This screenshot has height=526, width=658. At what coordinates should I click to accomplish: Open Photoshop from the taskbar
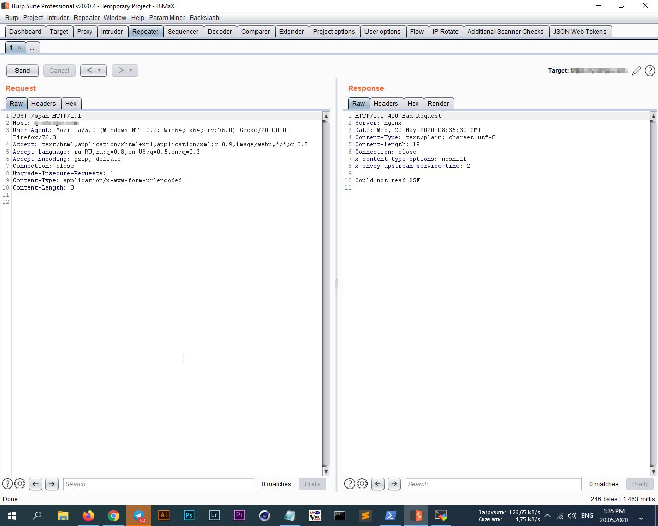pyautogui.click(x=189, y=516)
